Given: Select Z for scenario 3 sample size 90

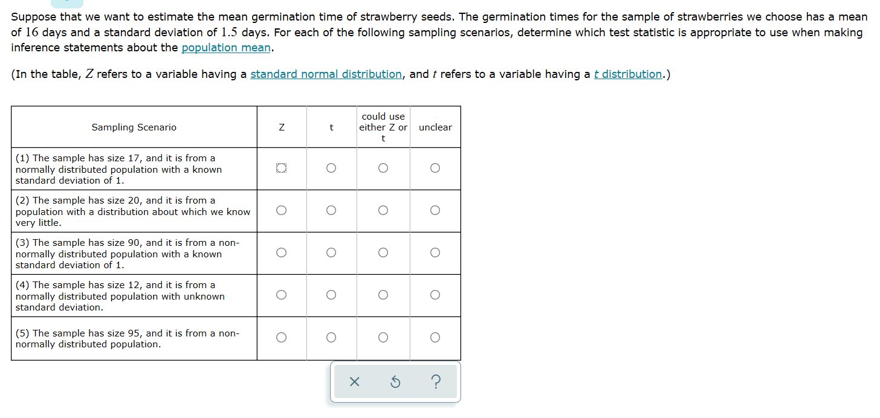Looking at the screenshot, I should point(281,253).
